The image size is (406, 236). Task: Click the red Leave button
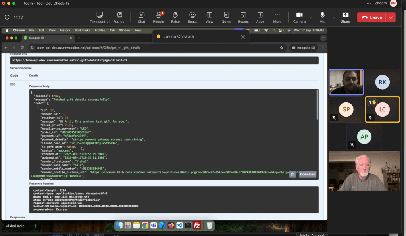(371, 17)
